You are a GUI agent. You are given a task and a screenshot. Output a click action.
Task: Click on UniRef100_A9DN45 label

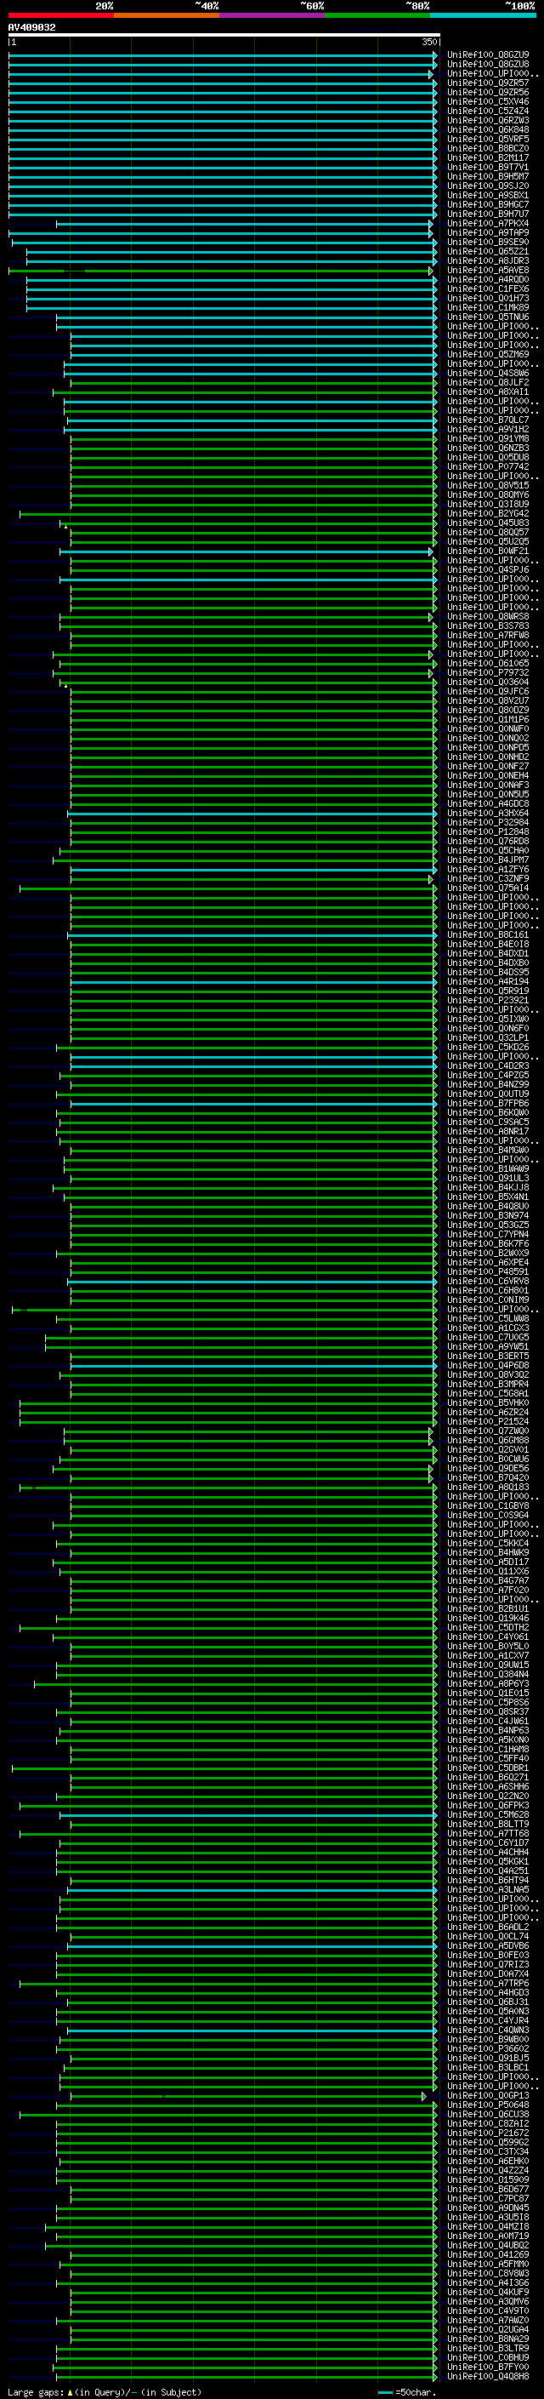tap(487, 2208)
